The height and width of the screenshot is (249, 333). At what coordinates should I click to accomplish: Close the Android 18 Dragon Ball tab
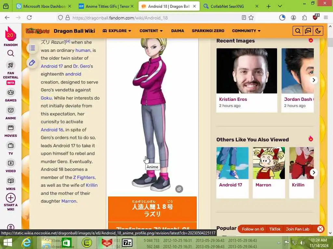click(194, 6)
